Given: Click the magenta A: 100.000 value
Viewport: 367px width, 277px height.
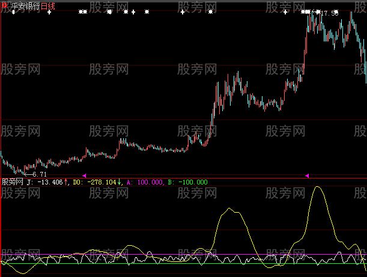Looking at the screenshot, I should coord(144,182).
